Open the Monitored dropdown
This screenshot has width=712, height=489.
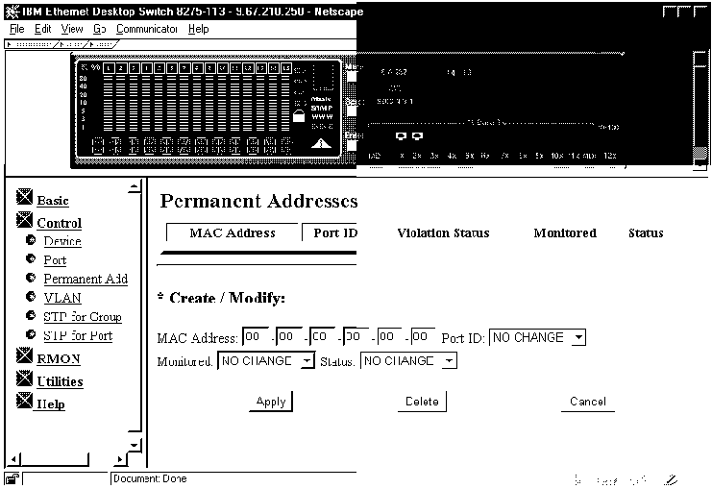click(x=307, y=361)
